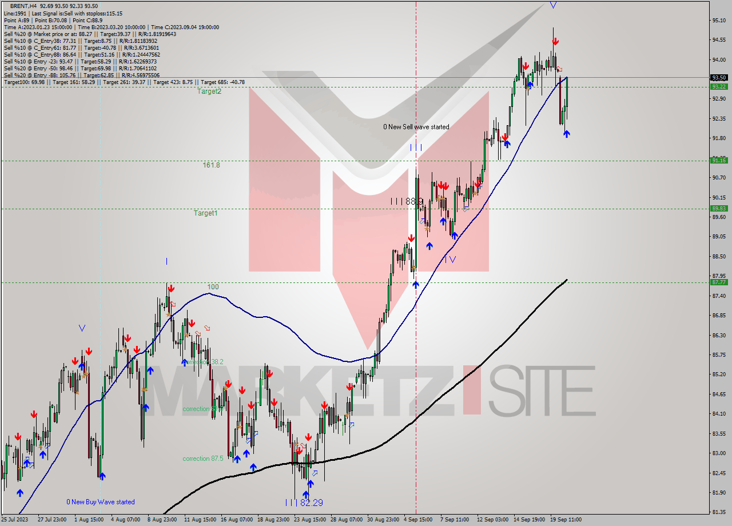Screen dimensions: 732x526
Task: Click the '12 Sep 03:00' time axis label
Action: point(493,520)
